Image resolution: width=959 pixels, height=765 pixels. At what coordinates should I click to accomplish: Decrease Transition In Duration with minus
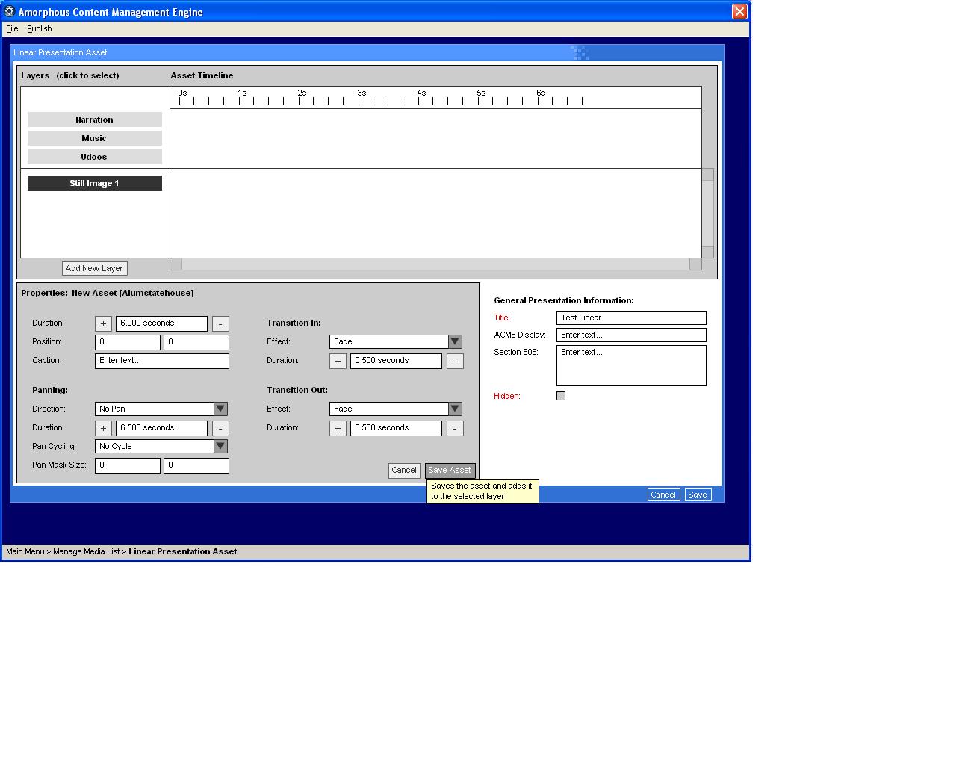(455, 361)
